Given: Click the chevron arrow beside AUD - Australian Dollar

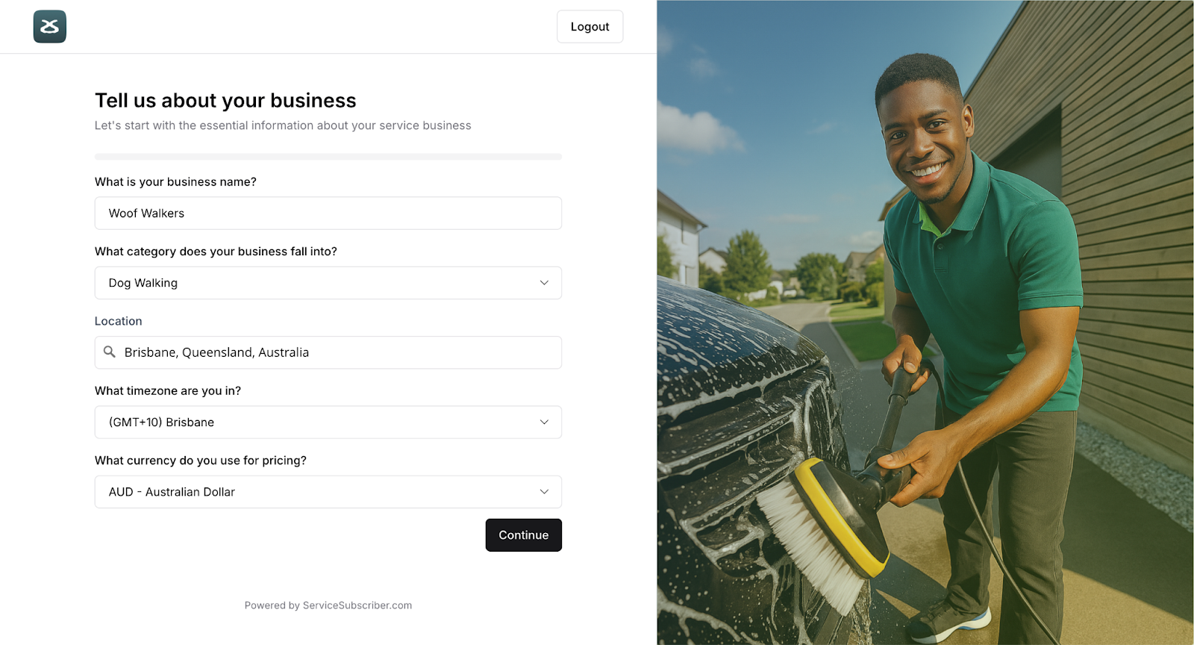Looking at the screenshot, I should tap(544, 492).
